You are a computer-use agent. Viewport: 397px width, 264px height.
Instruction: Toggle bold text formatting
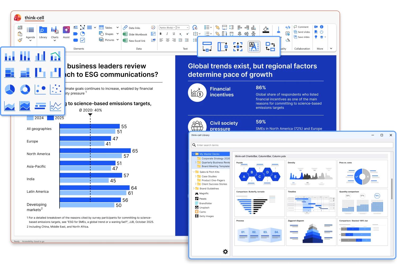coord(161,34)
